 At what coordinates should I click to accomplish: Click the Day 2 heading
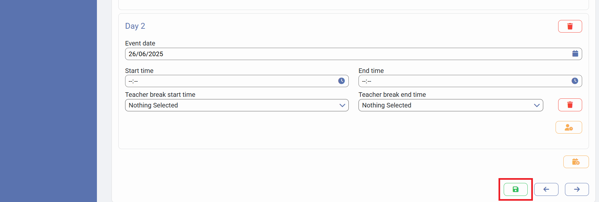[135, 26]
